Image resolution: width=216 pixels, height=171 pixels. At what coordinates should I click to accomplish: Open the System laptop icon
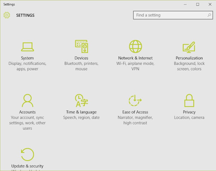[x=27, y=47]
